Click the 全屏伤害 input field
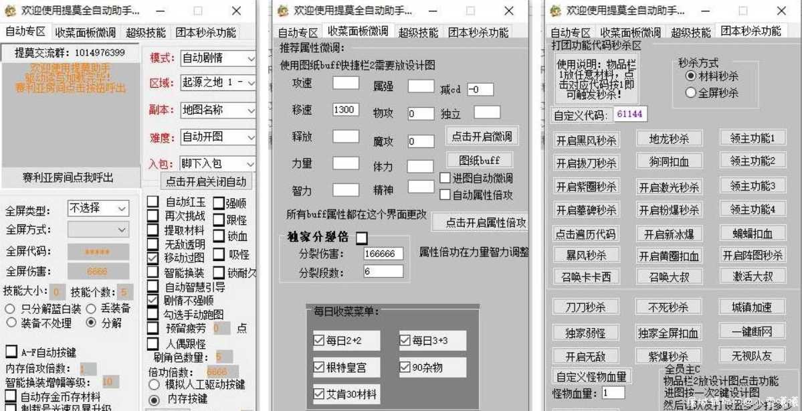 (x=98, y=271)
